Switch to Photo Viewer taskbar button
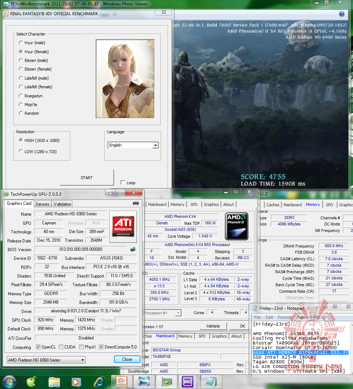Viewport: 353px width, 389px height. pyautogui.click(x=144, y=382)
